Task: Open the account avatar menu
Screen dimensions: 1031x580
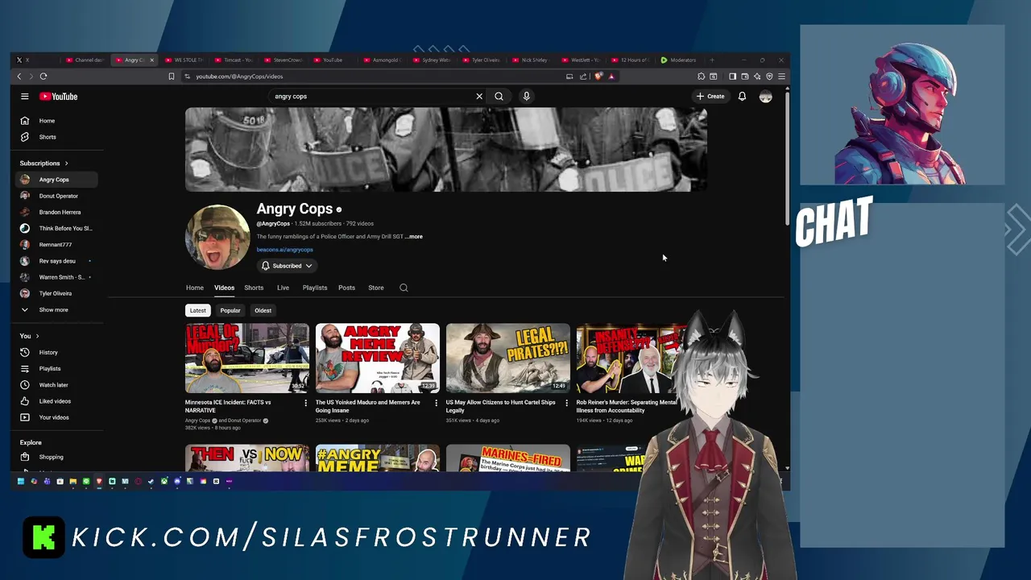Action: coord(765,96)
